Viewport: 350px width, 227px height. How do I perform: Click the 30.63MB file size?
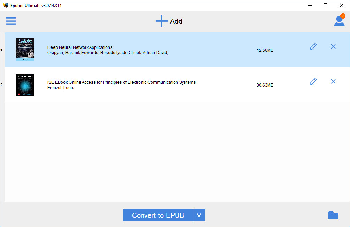tap(265, 85)
